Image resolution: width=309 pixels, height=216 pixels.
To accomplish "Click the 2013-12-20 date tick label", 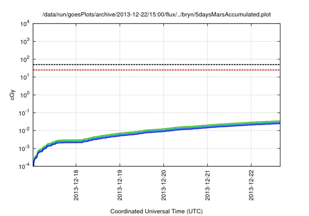I will tap(164, 185).
